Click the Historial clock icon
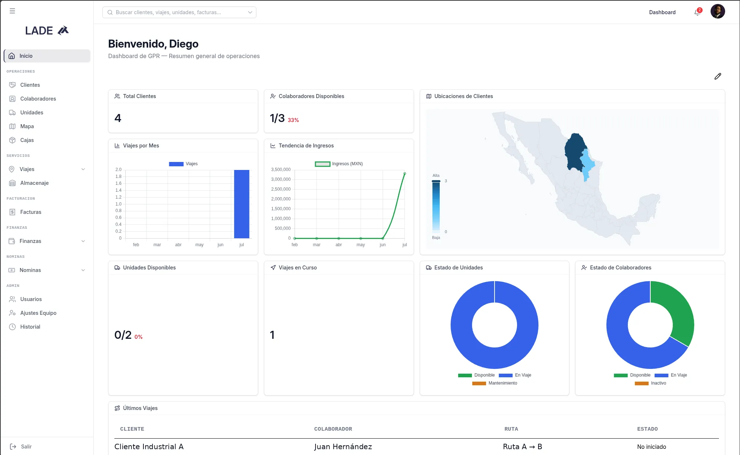Image resolution: width=740 pixels, height=455 pixels. (x=12, y=327)
